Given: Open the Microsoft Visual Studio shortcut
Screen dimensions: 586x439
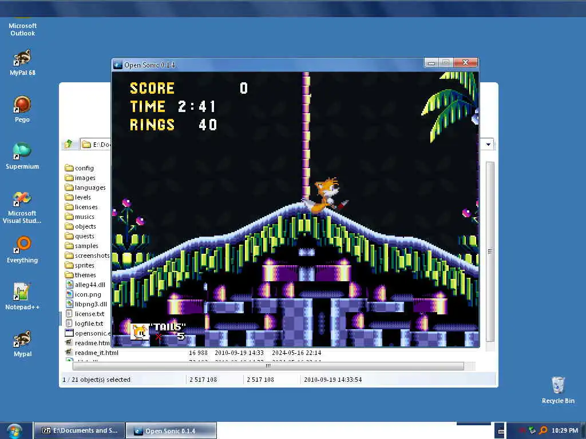Looking at the screenshot, I should tap(22, 207).
